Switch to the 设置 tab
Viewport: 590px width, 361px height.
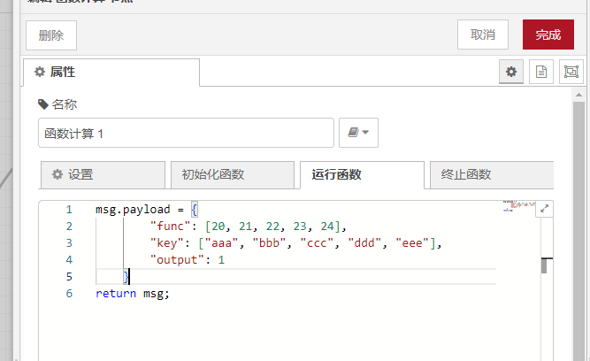pyautogui.click(x=103, y=175)
